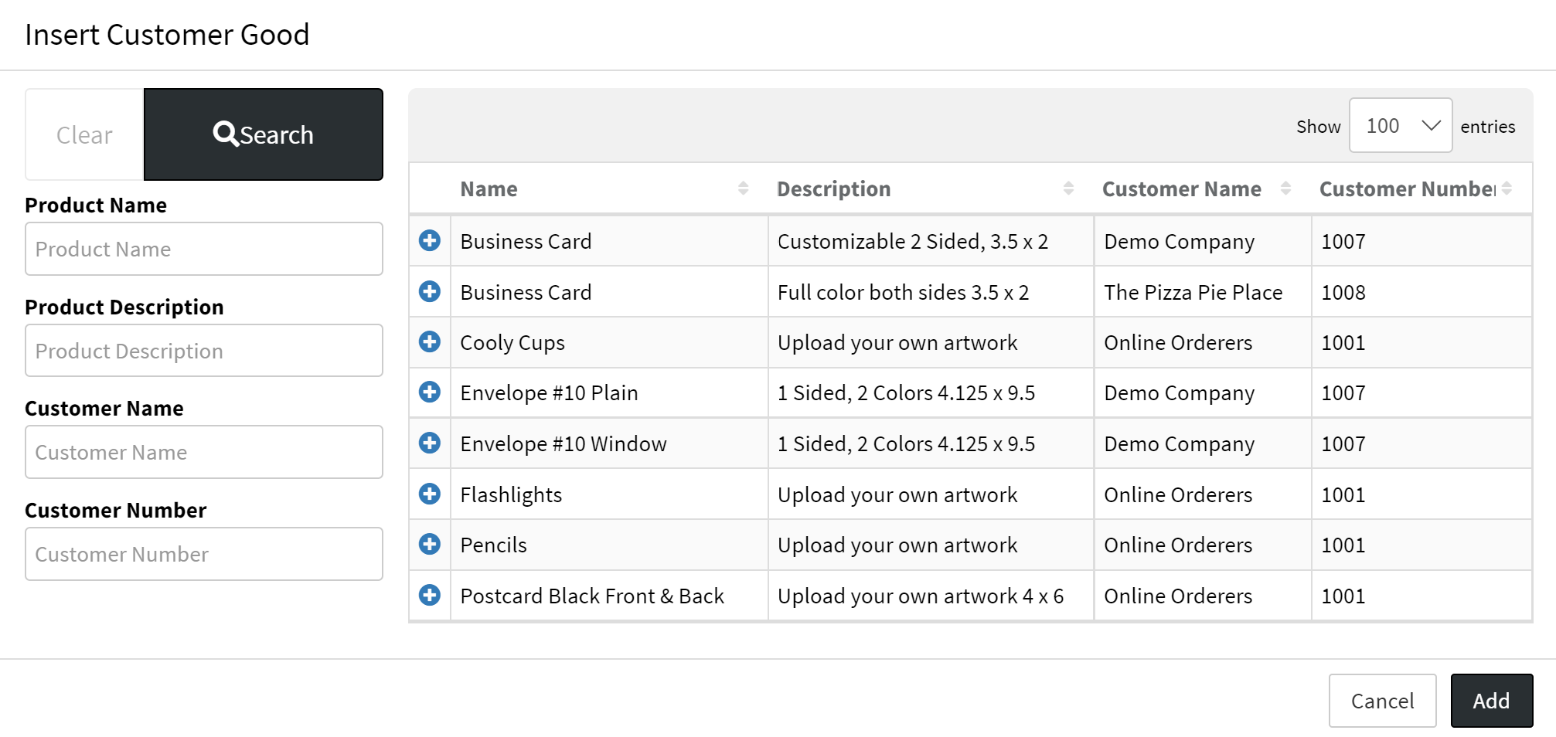Focus the Product Description input field

click(x=204, y=351)
